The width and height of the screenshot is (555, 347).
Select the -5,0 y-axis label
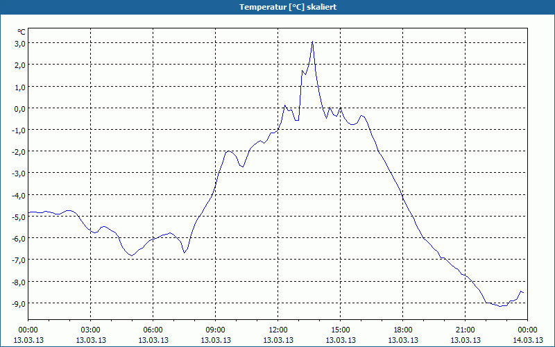(19, 217)
